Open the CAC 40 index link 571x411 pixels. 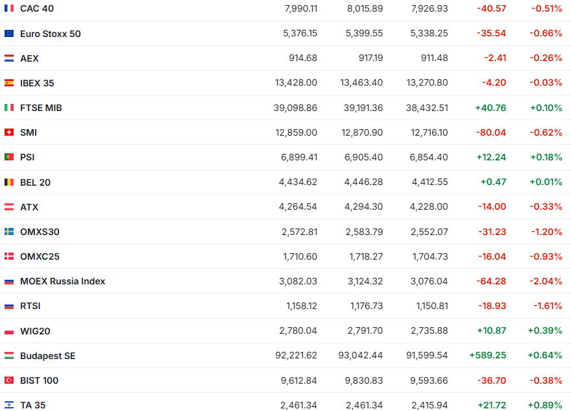click(37, 8)
